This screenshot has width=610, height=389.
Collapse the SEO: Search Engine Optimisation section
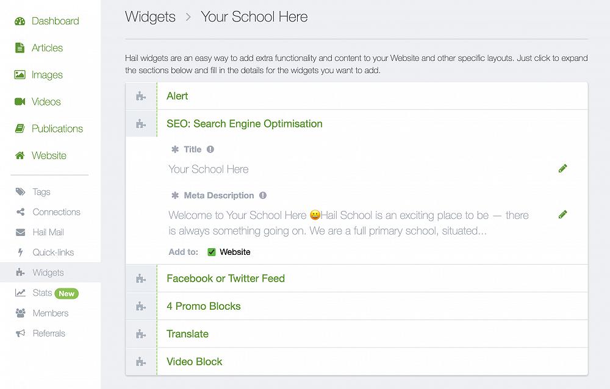244,124
